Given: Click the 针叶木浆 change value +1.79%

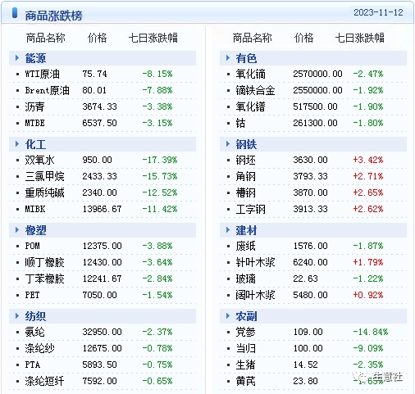Looking at the screenshot, I should click(368, 262).
